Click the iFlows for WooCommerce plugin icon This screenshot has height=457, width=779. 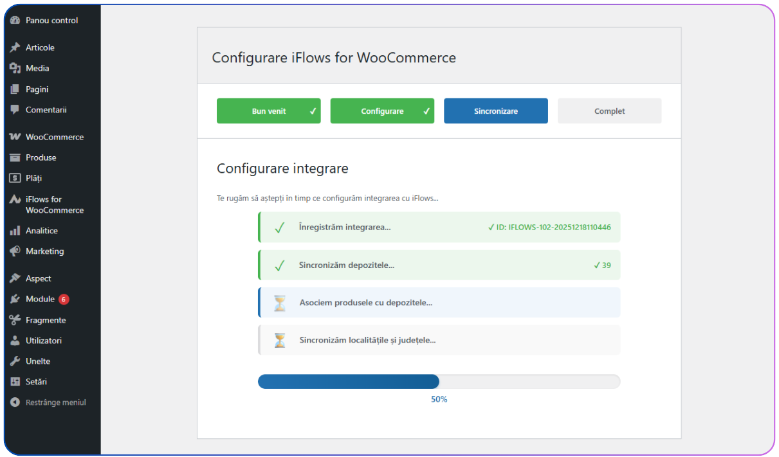14,200
